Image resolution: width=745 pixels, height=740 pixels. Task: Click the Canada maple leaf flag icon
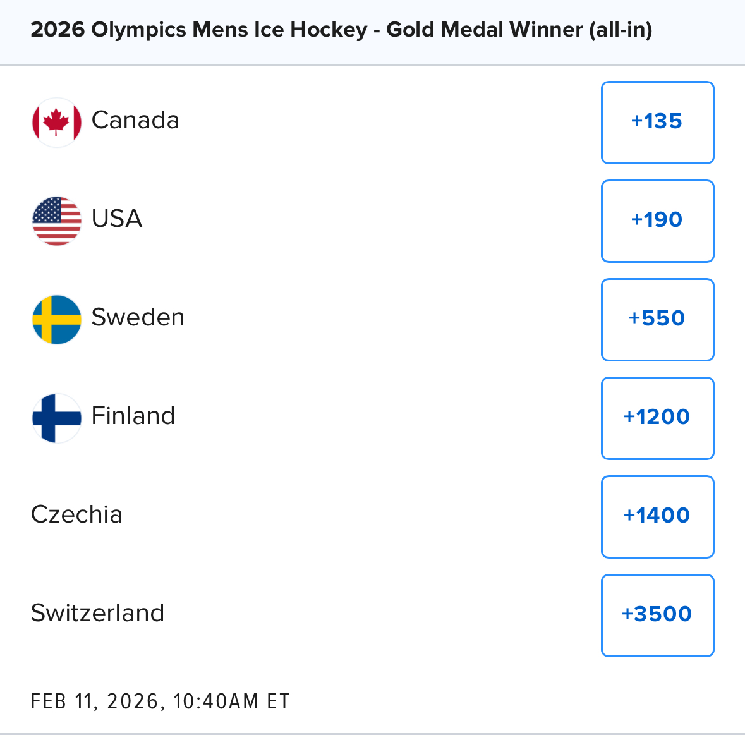click(57, 122)
